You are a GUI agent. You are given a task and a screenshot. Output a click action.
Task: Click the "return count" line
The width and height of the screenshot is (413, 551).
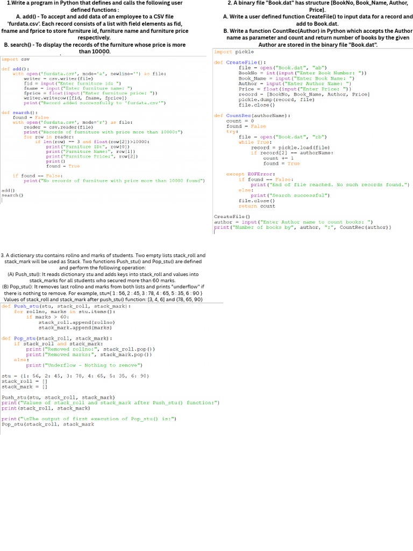[257, 206]
